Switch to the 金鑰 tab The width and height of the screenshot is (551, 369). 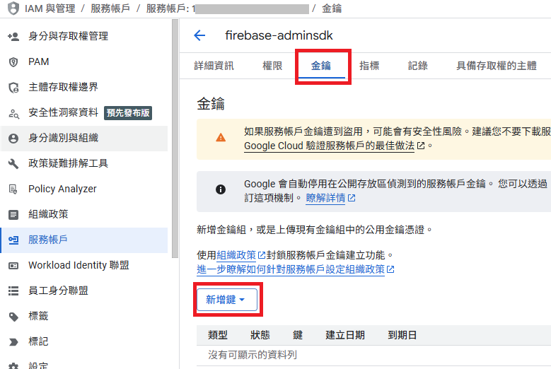click(321, 66)
